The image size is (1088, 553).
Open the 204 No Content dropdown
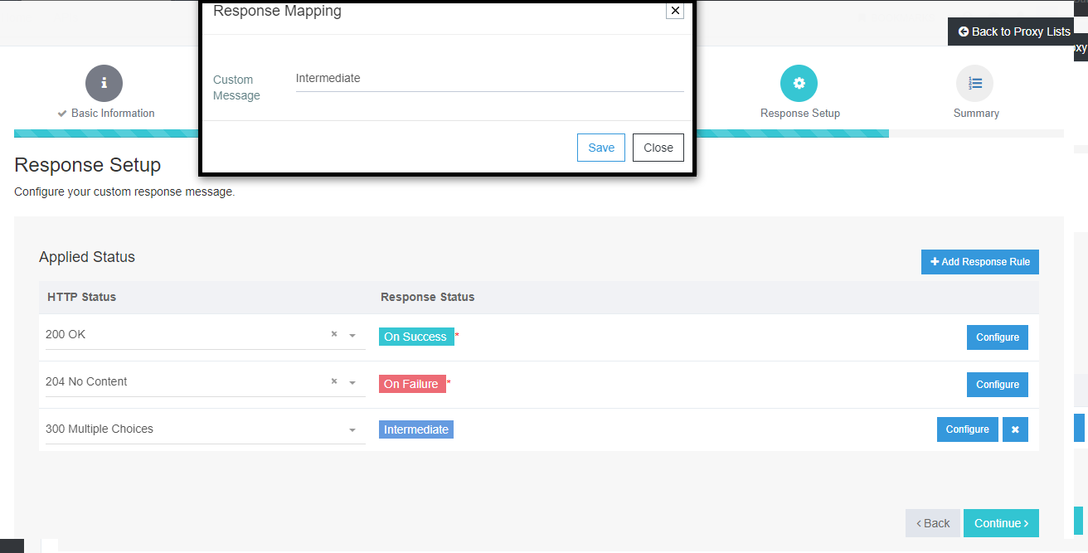[352, 381]
